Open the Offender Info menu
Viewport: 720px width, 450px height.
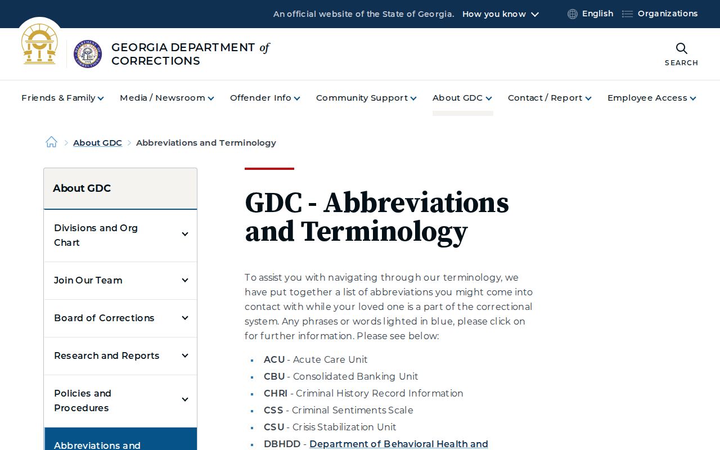(265, 98)
